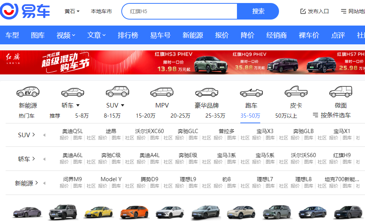Switch to the 15-20万 price tab
The image size is (365, 221).
coord(145,116)
